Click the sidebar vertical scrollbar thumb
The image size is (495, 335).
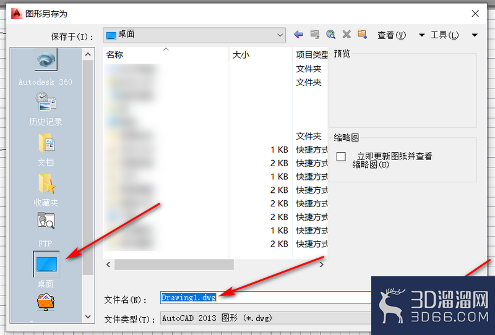tap(88, 167)
